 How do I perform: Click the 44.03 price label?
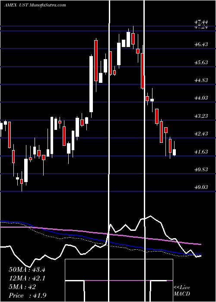click(x=201, y=98)
